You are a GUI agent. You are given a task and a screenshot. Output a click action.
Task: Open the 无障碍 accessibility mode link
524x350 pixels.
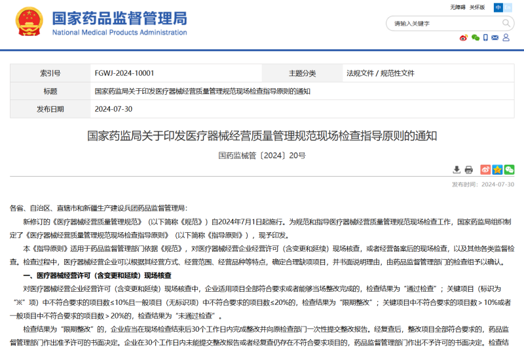pyautogui.click(x=457, y=7)
